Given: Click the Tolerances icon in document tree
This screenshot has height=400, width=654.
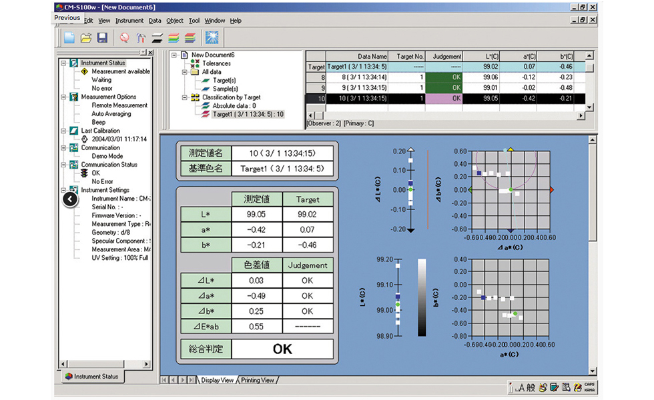Looking at the screenshot, I should (195, 63).
